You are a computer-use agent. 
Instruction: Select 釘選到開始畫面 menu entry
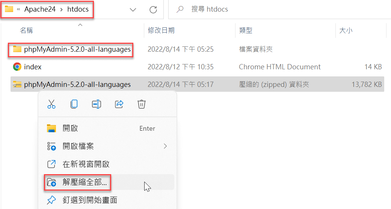click(107, 200)
